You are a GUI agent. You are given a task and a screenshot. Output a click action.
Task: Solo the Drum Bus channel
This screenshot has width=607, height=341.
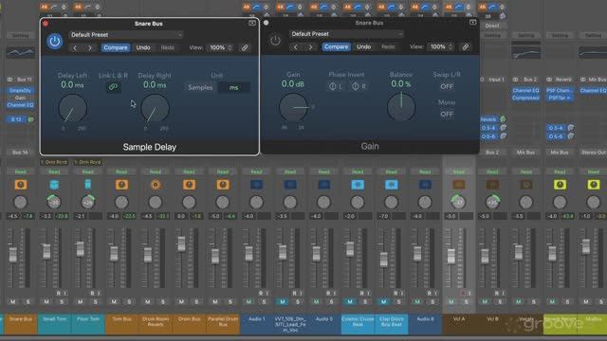tap(196, 301)
